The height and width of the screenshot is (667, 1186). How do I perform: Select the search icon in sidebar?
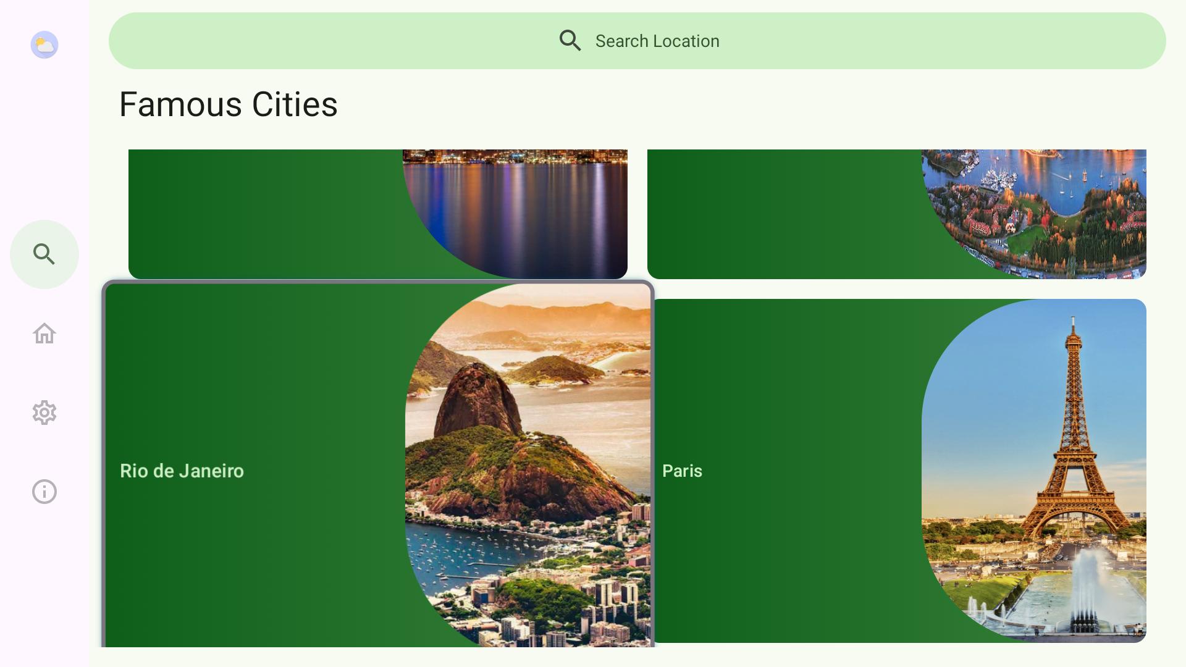click(44, 254)
